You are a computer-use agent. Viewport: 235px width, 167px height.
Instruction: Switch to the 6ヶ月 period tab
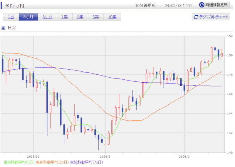click(x=47, y=17)
